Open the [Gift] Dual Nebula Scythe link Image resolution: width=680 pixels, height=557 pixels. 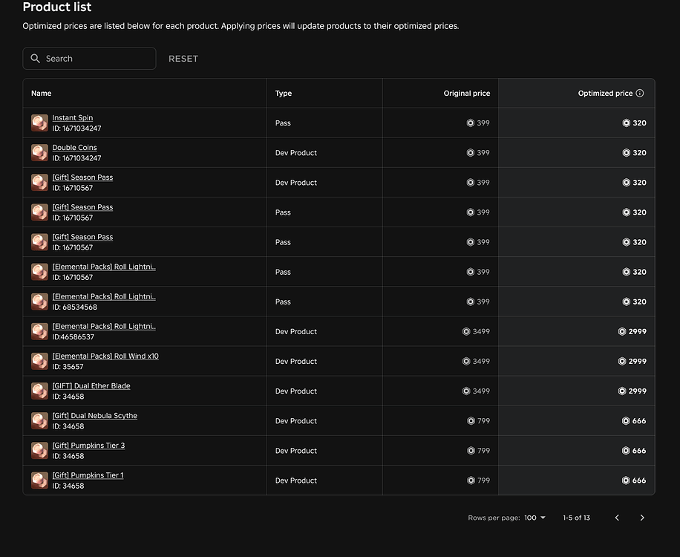pyautogui.click(x=94, y=415)
